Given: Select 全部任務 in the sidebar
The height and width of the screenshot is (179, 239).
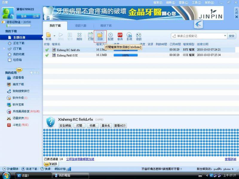Looking at the screenshot, I should [x=21, y=38].
